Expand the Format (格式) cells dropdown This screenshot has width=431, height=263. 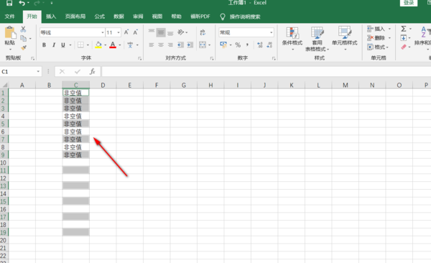[387, 47]
